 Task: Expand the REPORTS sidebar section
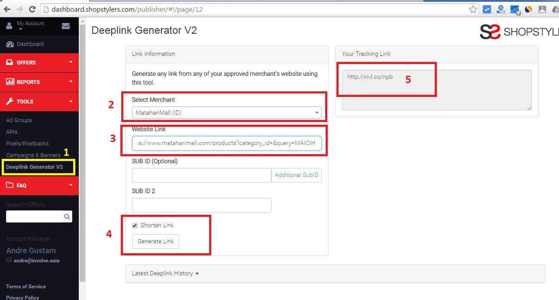pos(39,82)
